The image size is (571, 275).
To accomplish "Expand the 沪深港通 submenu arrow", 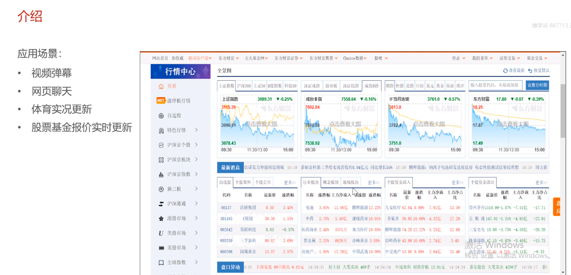I will coord(196,203).
